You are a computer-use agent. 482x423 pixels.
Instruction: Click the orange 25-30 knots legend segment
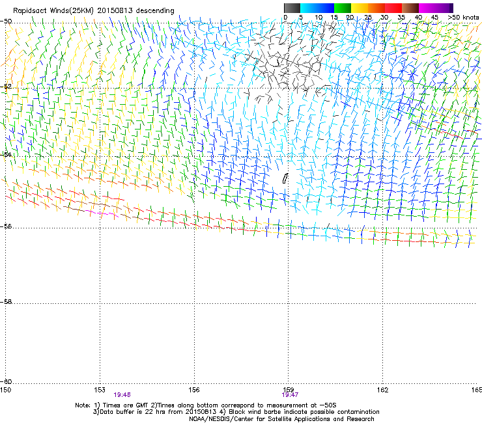tap(376, 8)
